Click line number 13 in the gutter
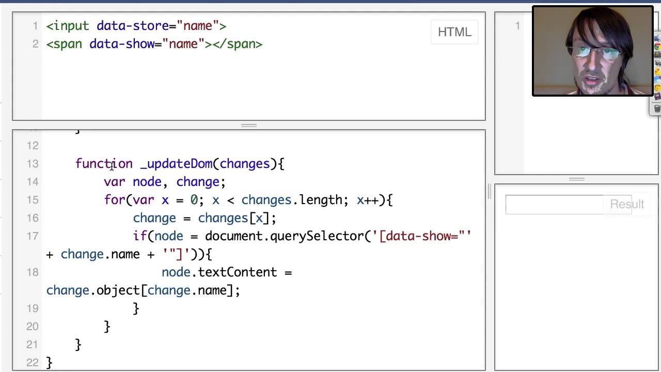This screenshot has height=372, width=661. coord(33,164)
